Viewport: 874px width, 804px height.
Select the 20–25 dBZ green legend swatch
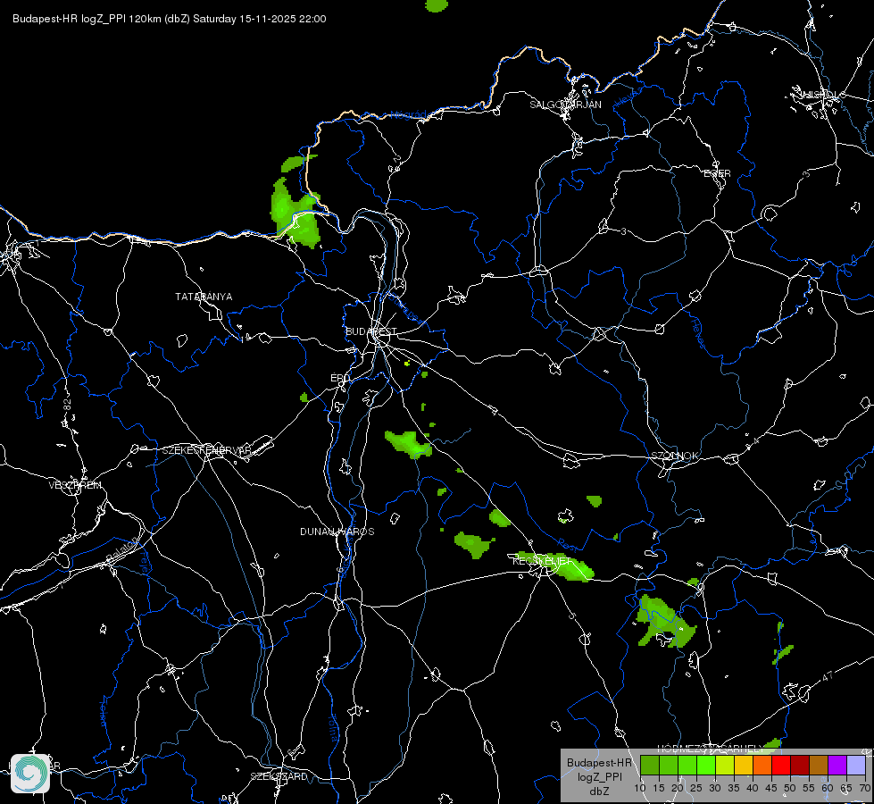click(x=687, y=765)
